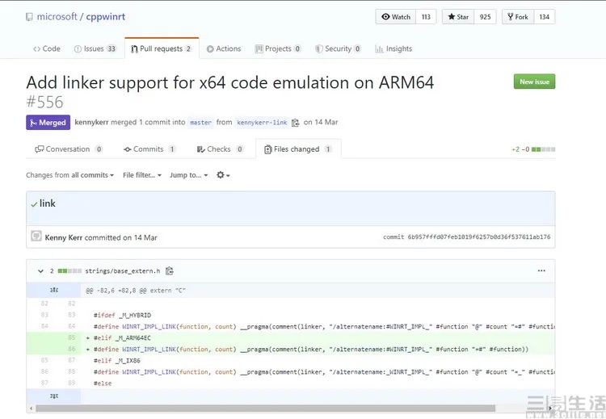Open the master branch link
This screenshot has width=606, height=419.
pos(200,123)
